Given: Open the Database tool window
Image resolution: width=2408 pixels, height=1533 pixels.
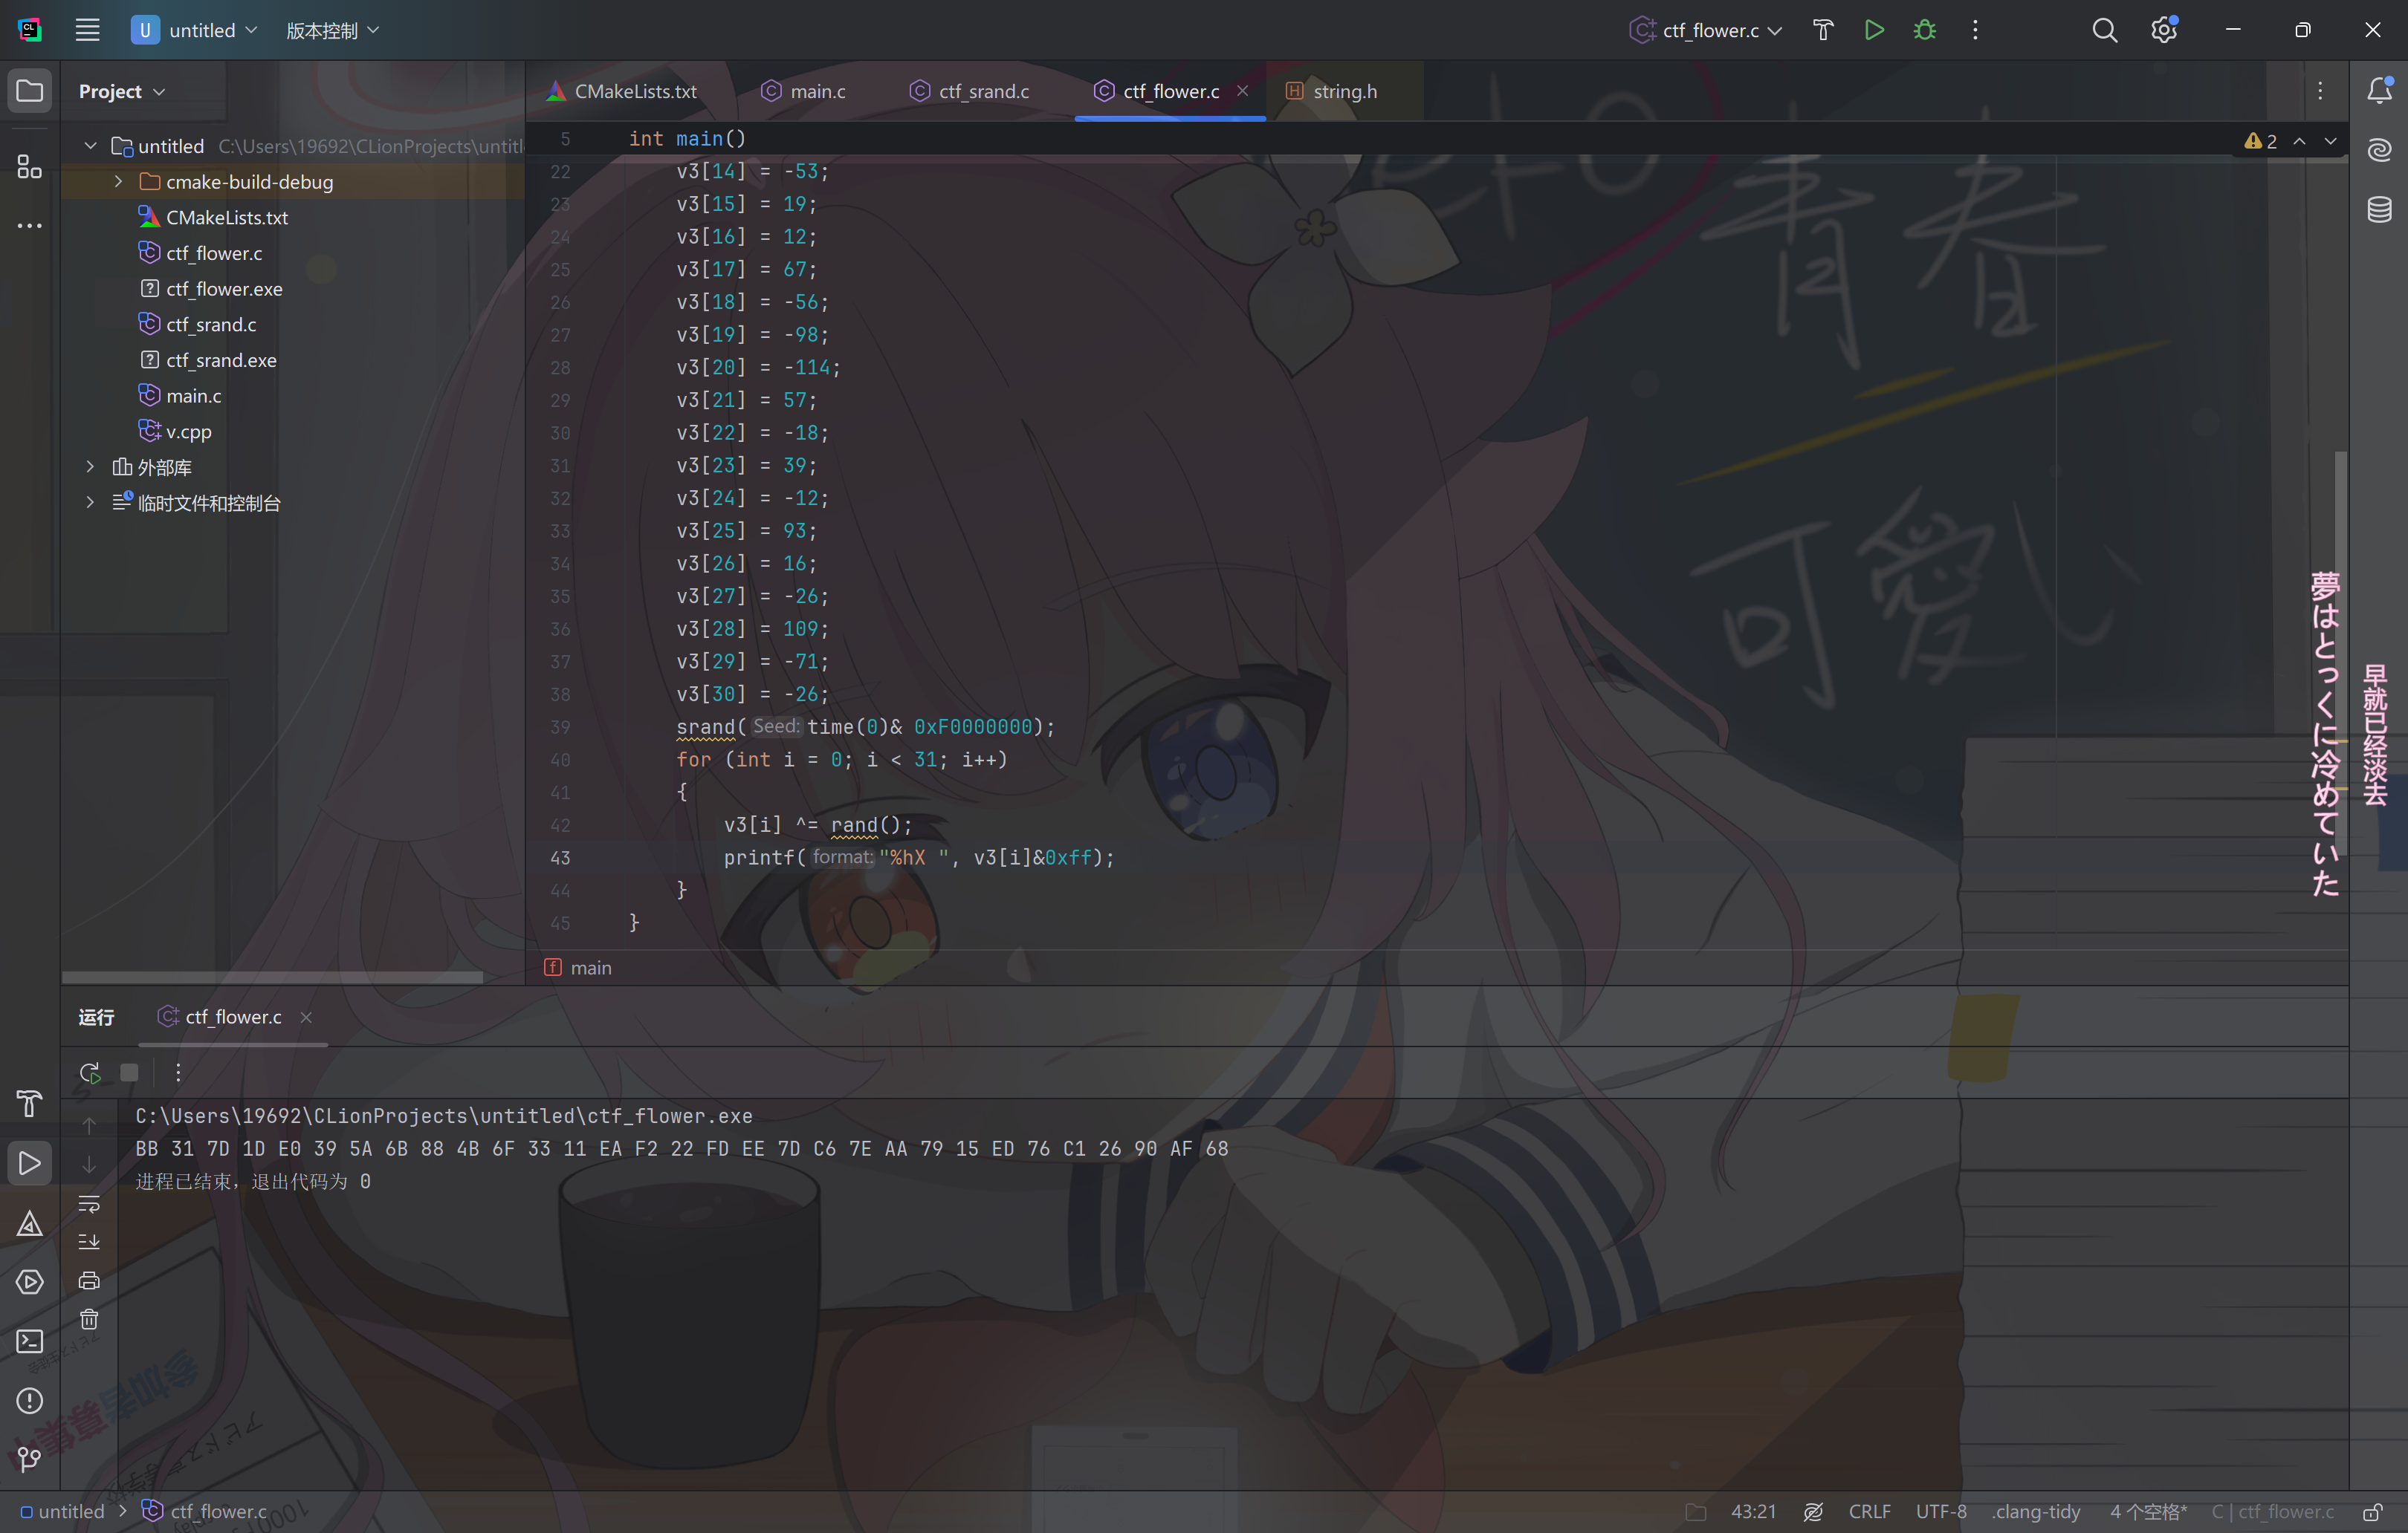Looking at the screenshot, I should [2380, 210].
